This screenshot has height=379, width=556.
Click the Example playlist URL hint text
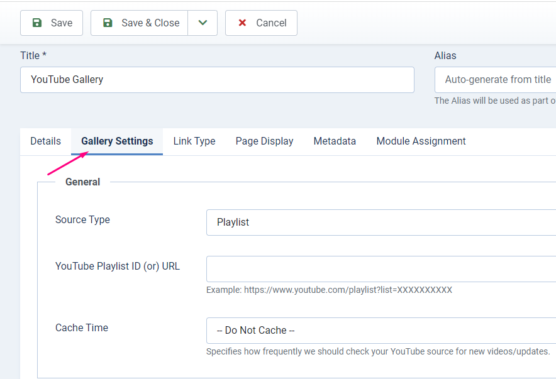[x=329, y=290]
